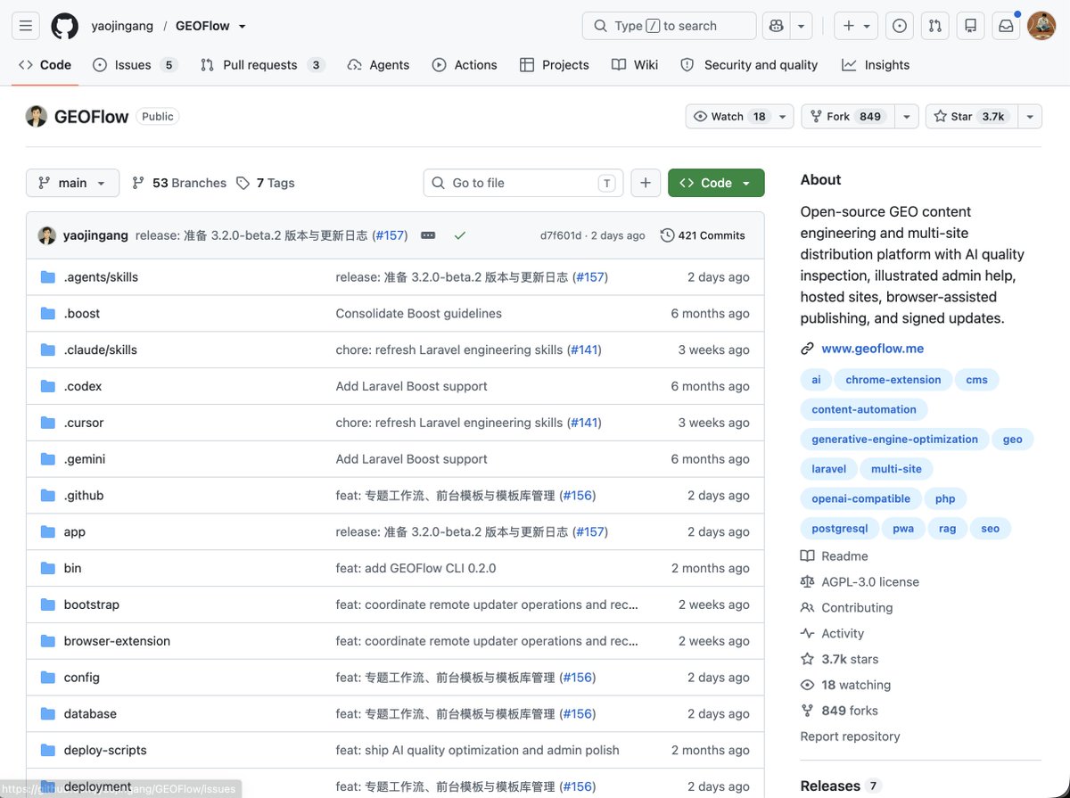Click yaojingang avatar in commit bar
1070x798 pixels.
coord(47,235)
